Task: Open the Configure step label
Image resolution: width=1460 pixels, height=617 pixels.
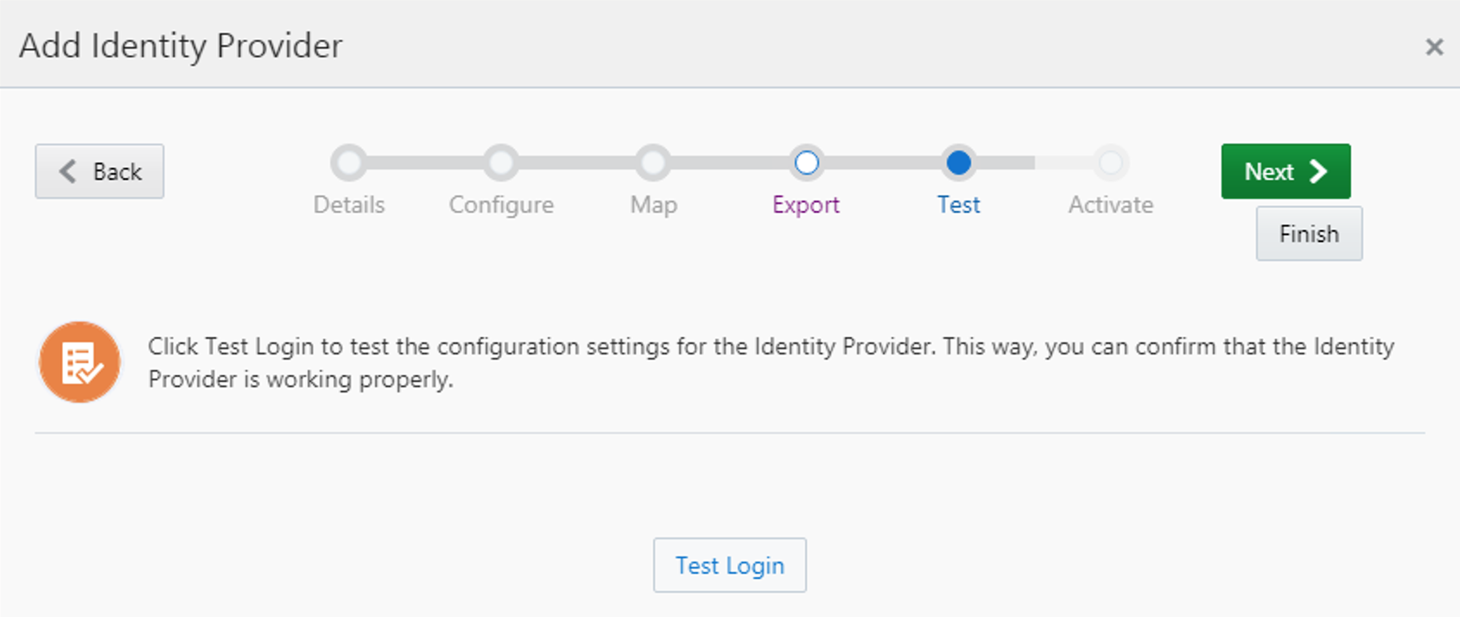Action: [501, 206]
